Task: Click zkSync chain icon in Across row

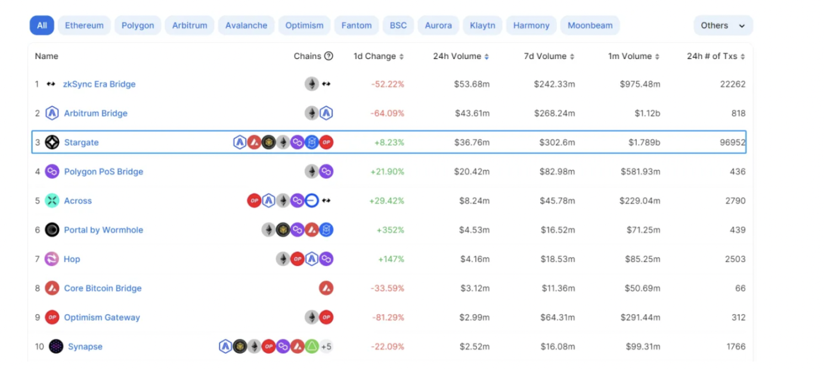Action: [x=326, y=201]
